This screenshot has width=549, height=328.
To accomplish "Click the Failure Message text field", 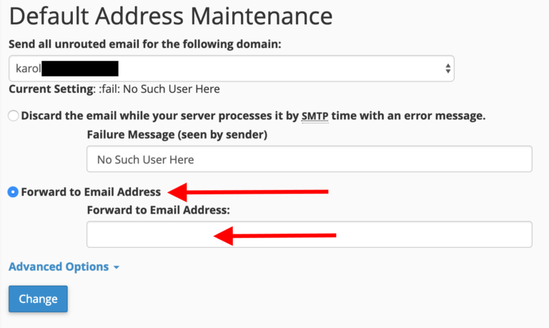I will tap(309, 159).
